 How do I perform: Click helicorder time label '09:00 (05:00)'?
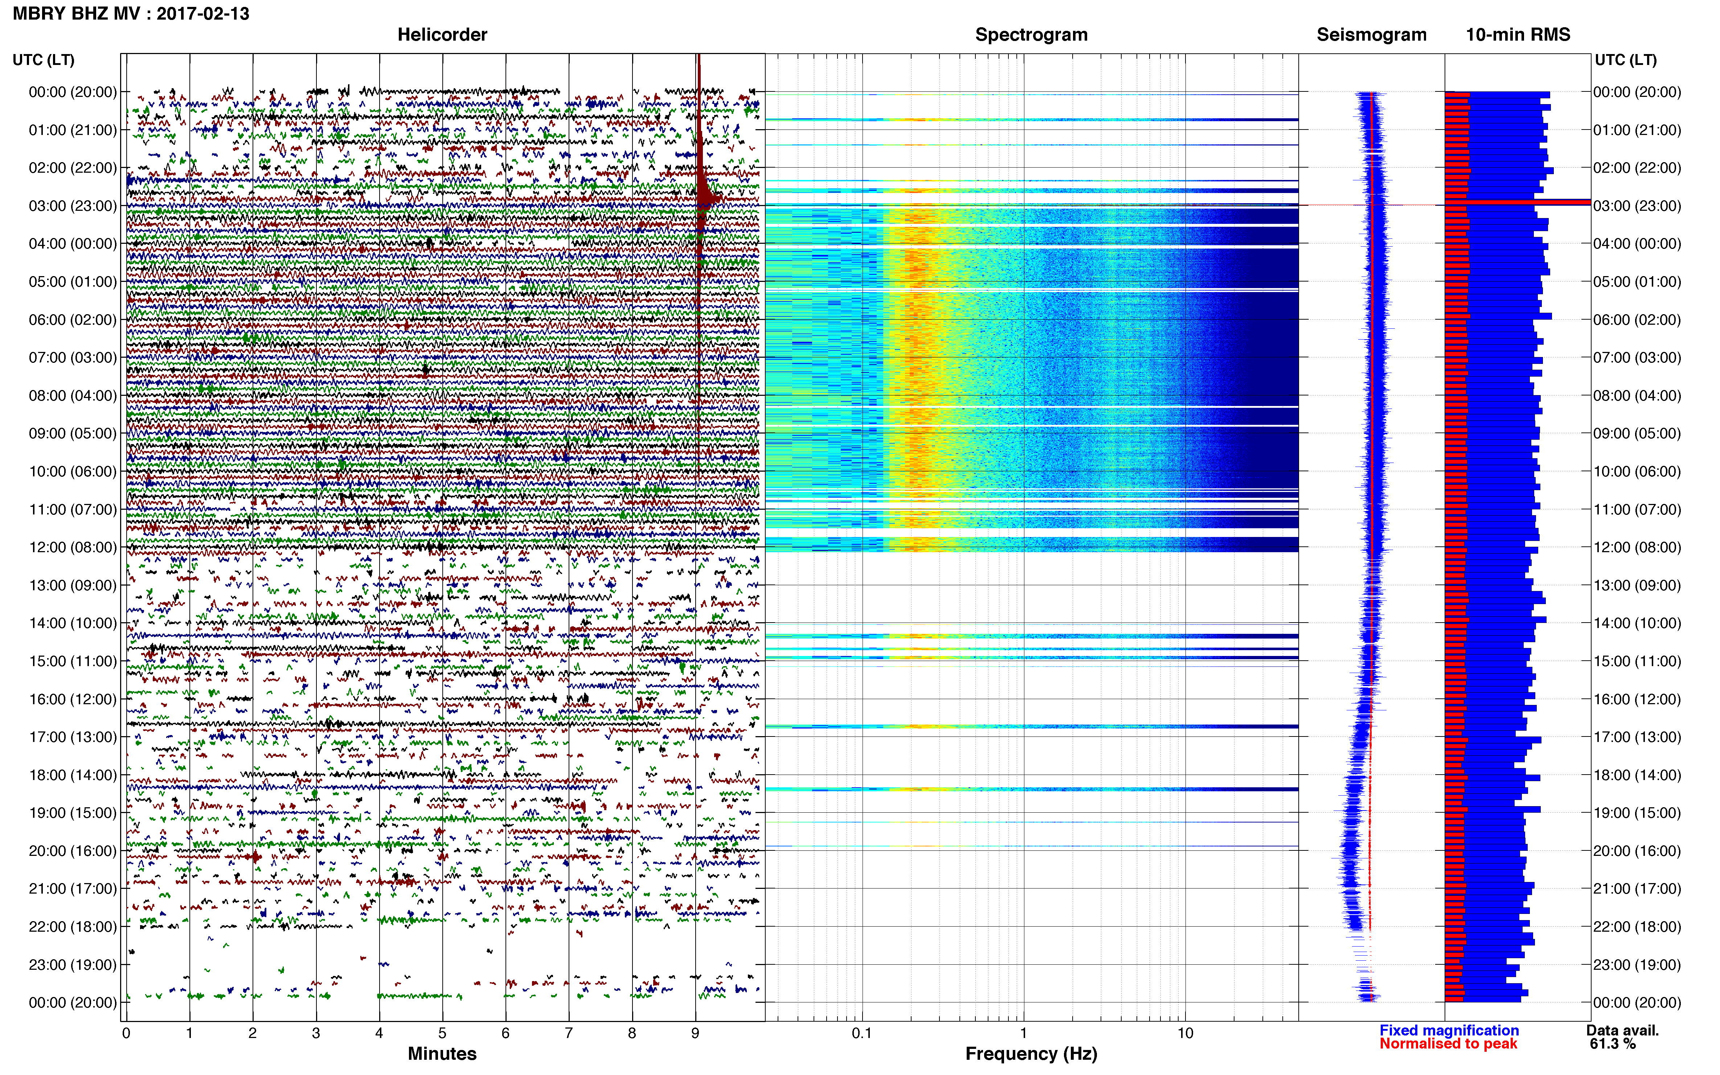[x=73, y=434]
